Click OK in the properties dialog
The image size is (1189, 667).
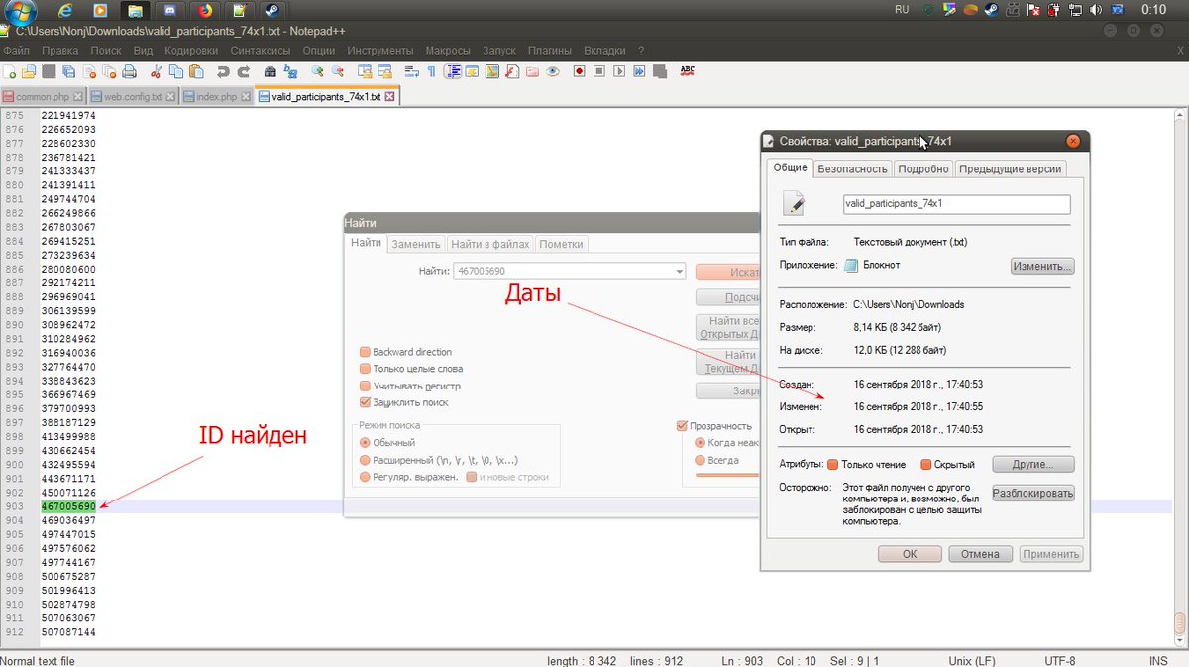910,554
